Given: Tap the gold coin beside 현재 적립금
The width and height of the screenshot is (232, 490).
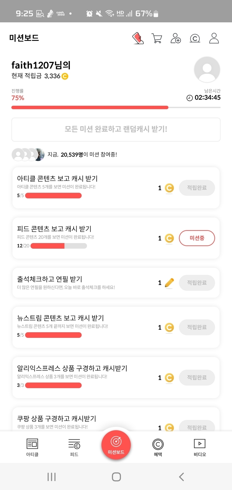Looking at the screenshot, I should (65, 76).
